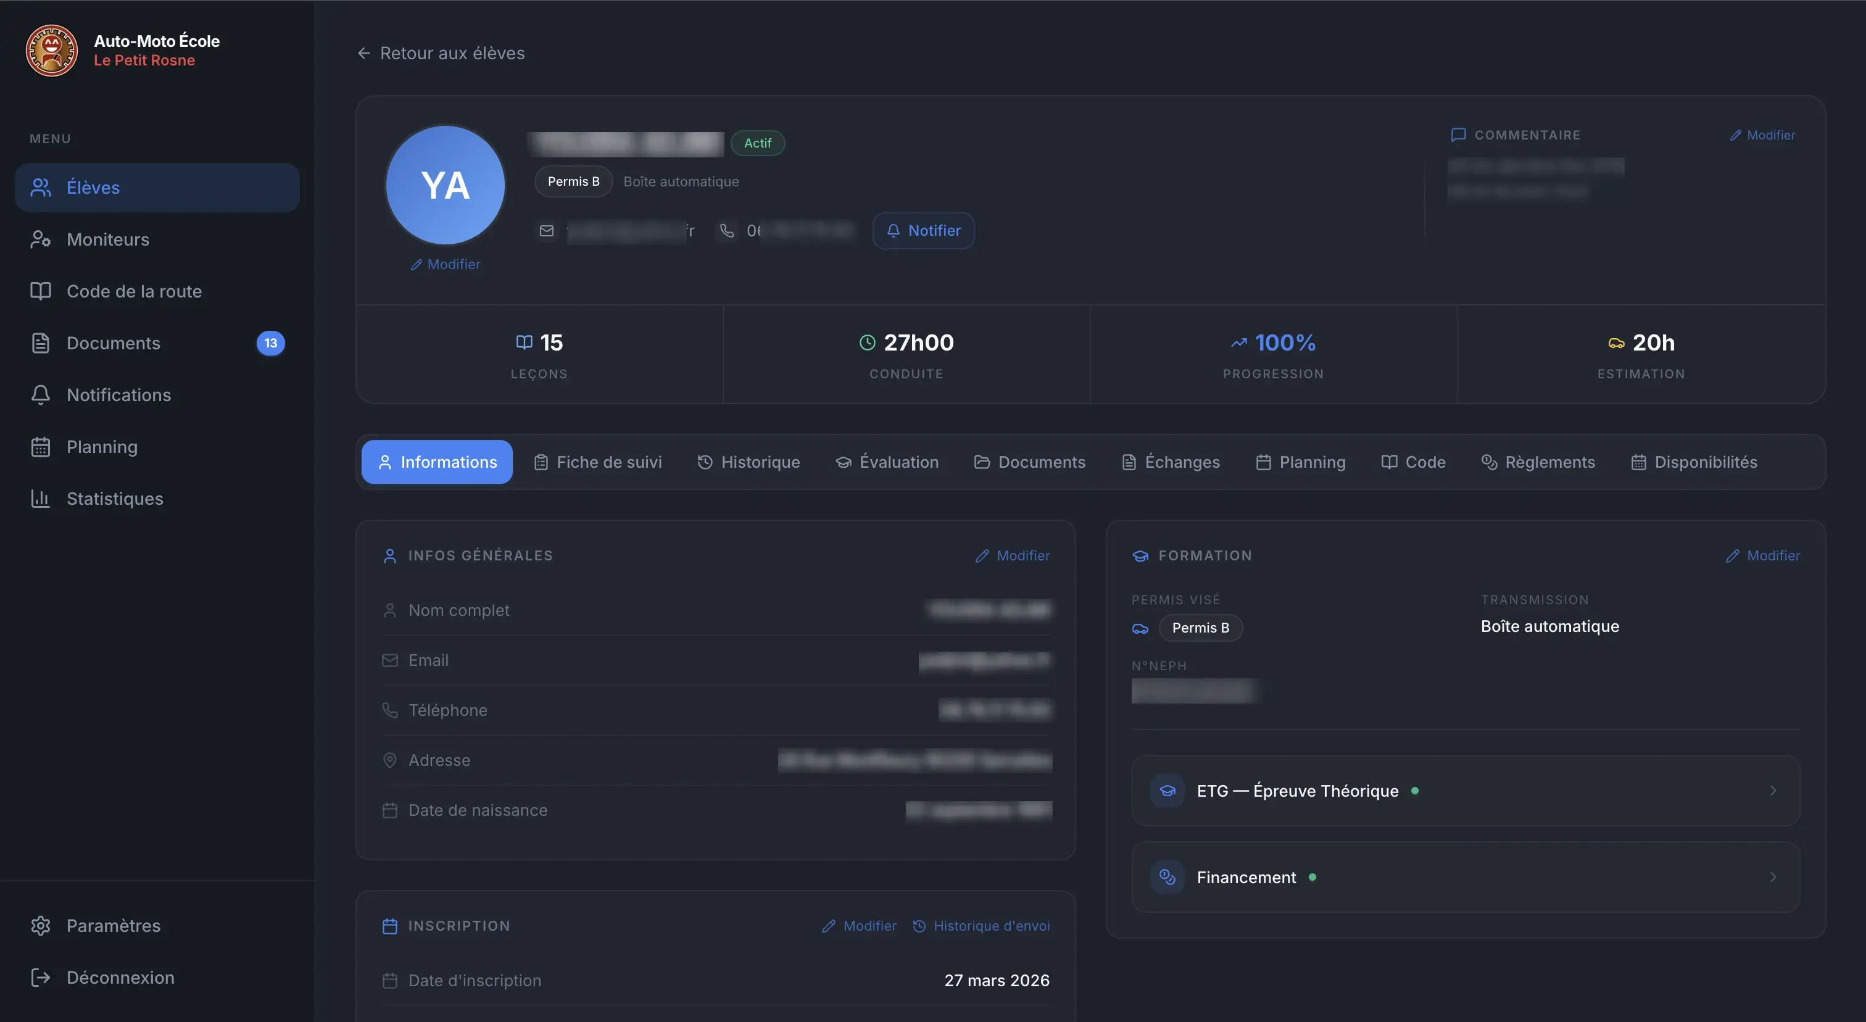The image size is (1866, 1022).
Task: Open the Règlements tab
Action: 1538,462
